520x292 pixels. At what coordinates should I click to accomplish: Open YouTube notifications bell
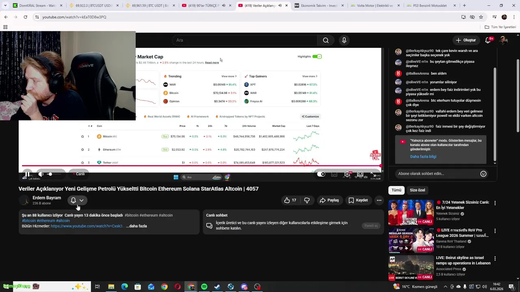(488, 40)
